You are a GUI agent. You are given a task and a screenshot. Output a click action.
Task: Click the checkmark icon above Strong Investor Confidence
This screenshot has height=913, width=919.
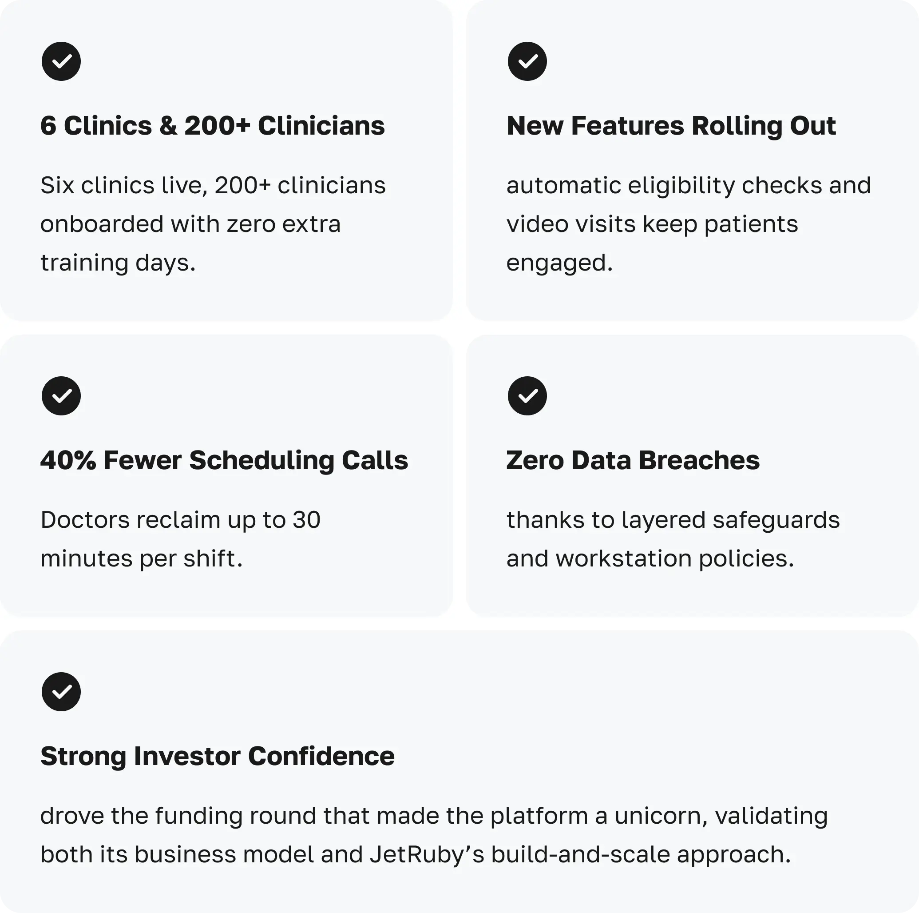pos(61,692)
